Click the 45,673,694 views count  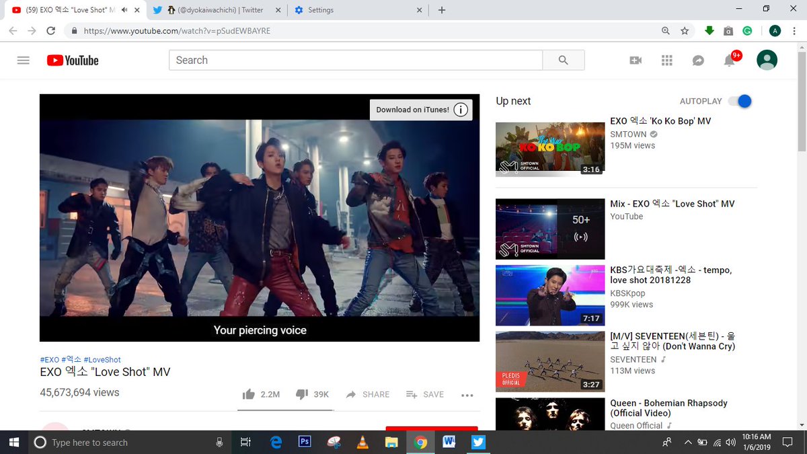79,392
